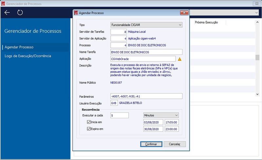Click the ENVIO DE DOC ELETRONICOS process label
Viewport: 262px width, 160px height.
pos(147,45)
